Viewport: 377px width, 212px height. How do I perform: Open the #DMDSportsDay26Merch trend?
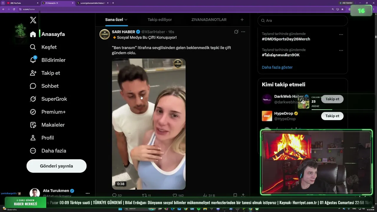point(286,39)
